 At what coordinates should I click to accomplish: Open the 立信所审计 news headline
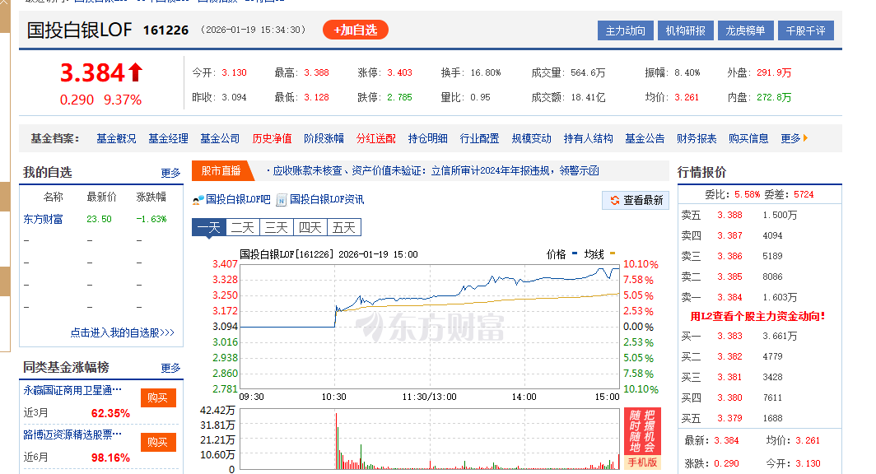click(436, 171)
